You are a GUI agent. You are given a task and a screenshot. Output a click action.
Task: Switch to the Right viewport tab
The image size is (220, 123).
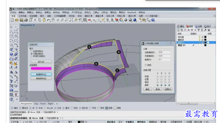50,104
